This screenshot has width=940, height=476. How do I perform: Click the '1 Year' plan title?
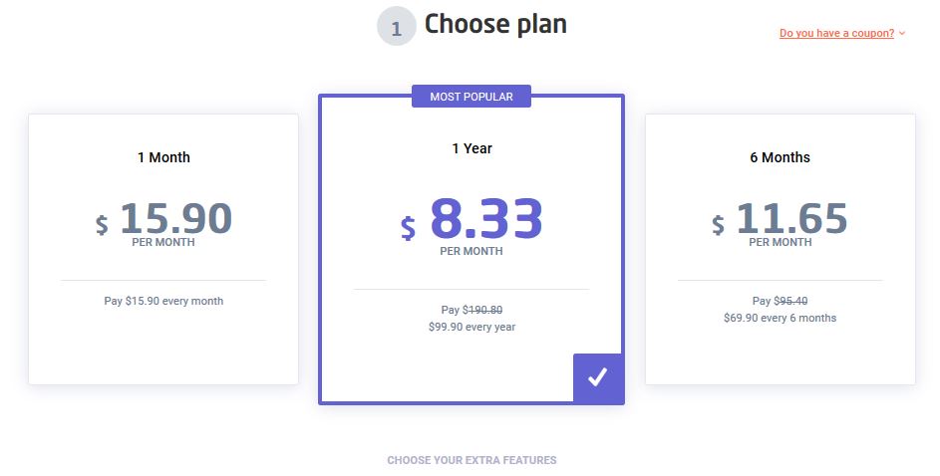coord(471,148)
